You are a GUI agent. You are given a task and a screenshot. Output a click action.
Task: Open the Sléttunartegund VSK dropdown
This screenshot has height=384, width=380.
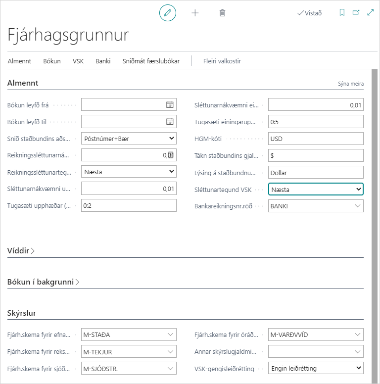(x=316, y=189)
